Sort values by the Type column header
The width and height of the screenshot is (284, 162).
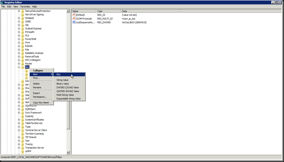point(108,11)
